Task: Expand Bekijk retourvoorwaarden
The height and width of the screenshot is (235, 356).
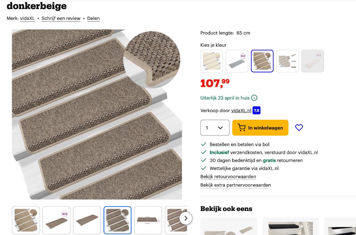Action: click(x=228, y=177)
